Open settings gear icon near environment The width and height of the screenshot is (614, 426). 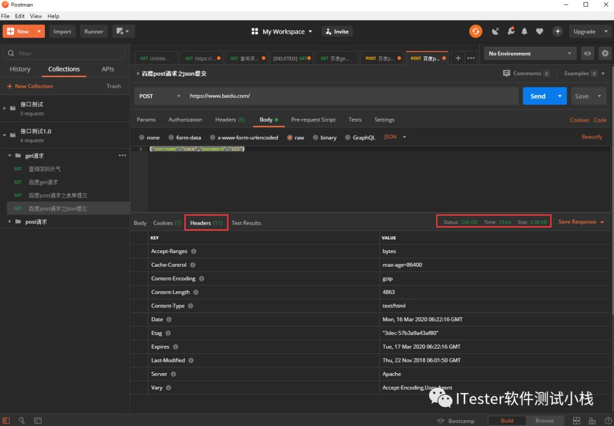coord(605,53)
